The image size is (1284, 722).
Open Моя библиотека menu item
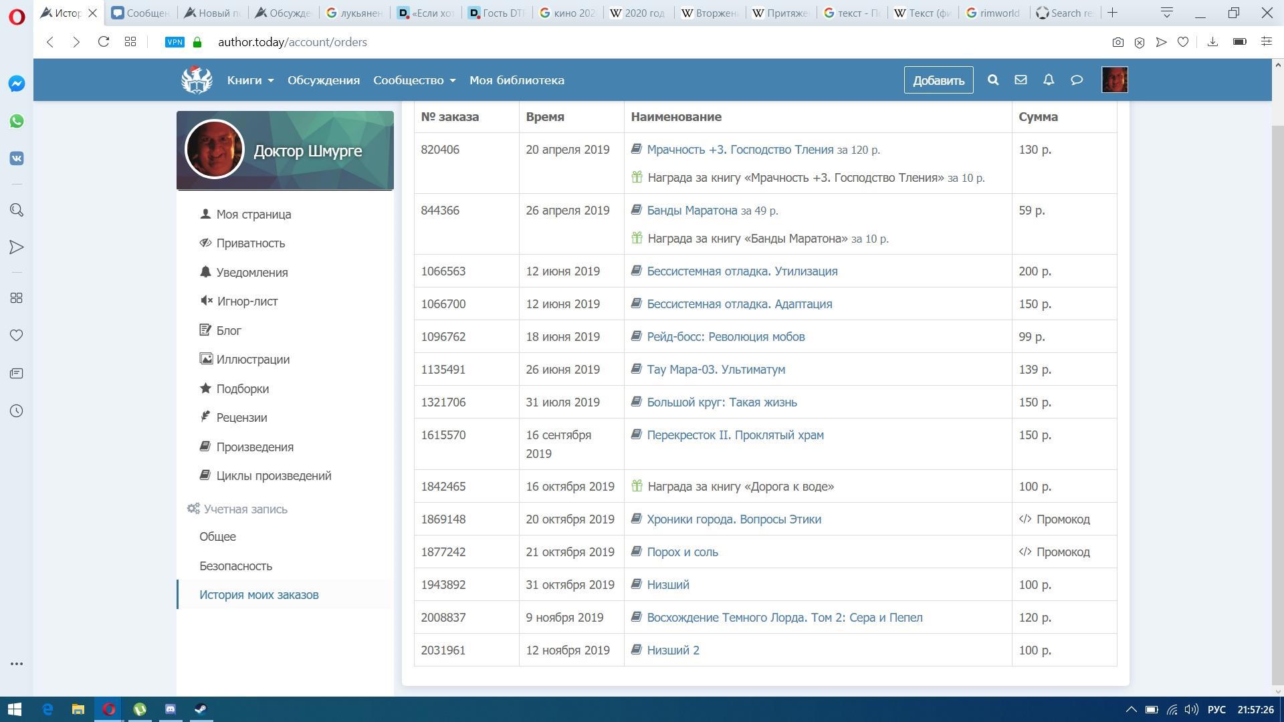(x=516, y=80)
